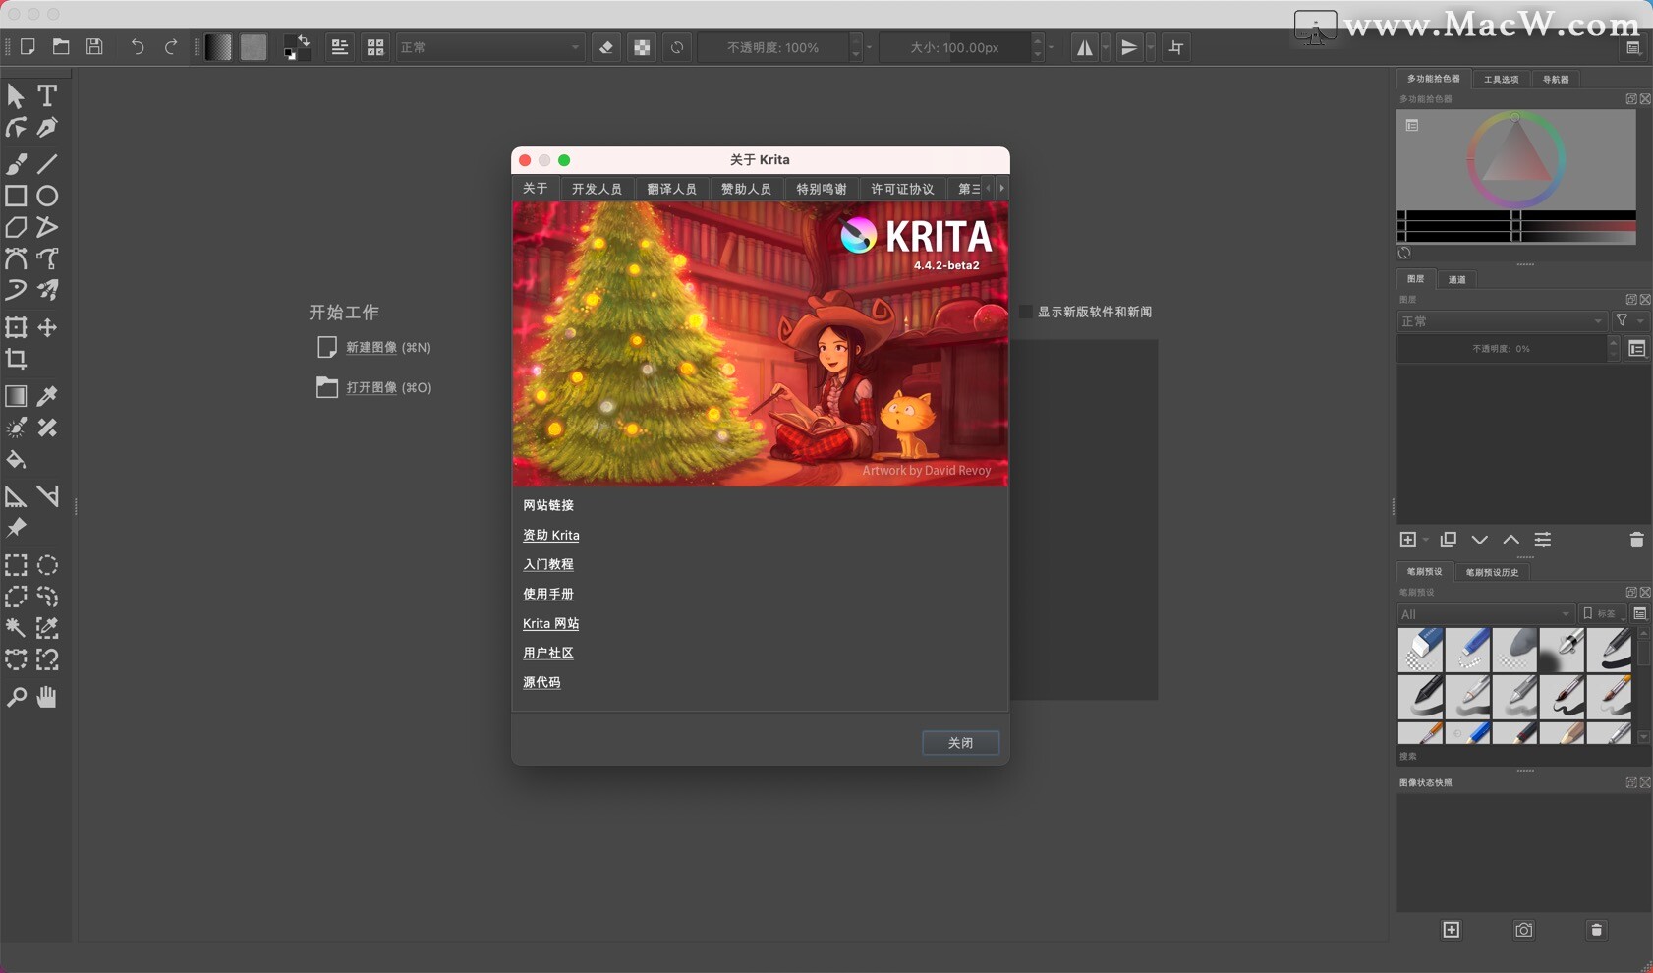The height and width of the screenshot is (973, 1653).
Task: Open the layer blend mode dropdown showing 正常
Action: tap(1501, 321)
